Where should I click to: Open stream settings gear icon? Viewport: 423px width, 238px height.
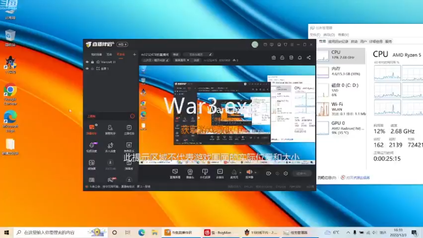pyautogui.click(x=286, y=173)
